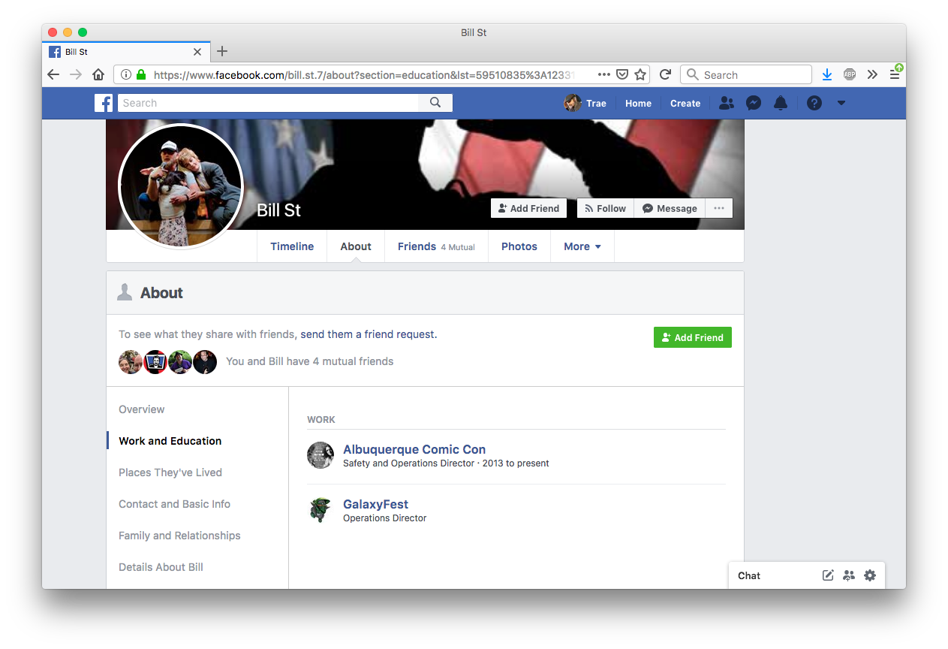The image size is (948, 649).
Task: Click the Firefox search box
Action: pyautogui.click(x=746, y=74)
